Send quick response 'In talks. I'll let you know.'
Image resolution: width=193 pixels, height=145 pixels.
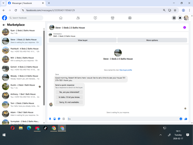(x=69, y=97)
